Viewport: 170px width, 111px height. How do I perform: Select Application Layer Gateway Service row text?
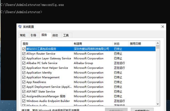tap(49, 58)
